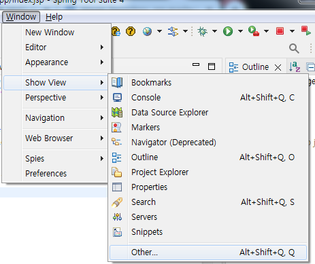
Task: Select New Window menu entry
Action: [x=50, y=33]
